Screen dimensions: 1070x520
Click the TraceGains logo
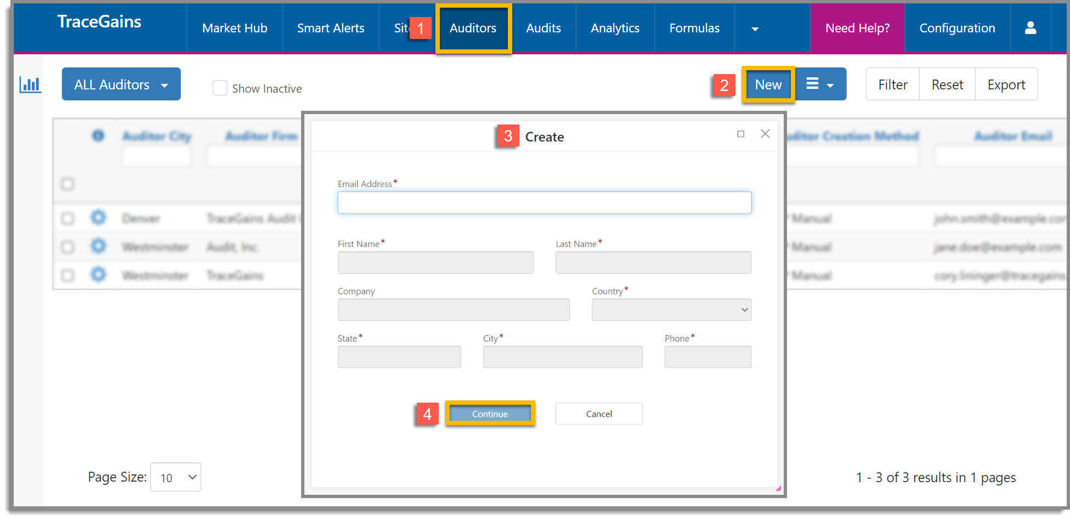(x=99, y=21)
